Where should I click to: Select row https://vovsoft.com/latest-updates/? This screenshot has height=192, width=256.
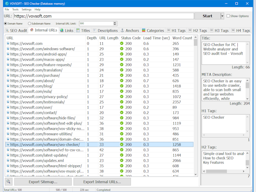pyautogui.click(x=99, y=155)
